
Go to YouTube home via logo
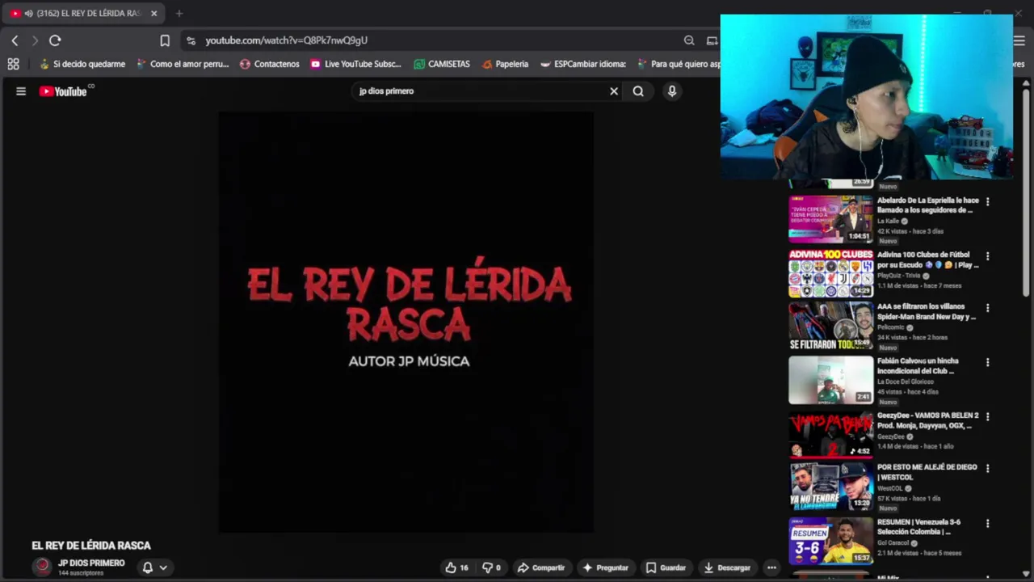pos(63,91)
